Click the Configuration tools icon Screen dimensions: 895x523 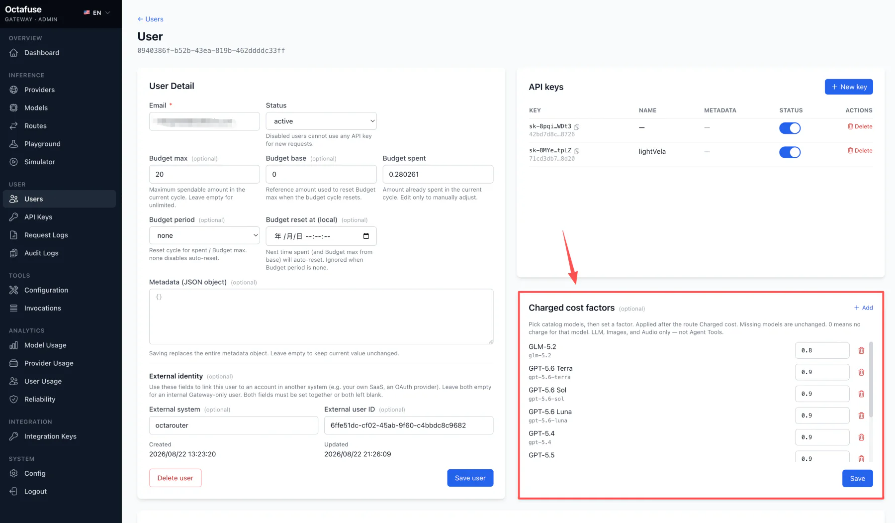tap(14, 290)
